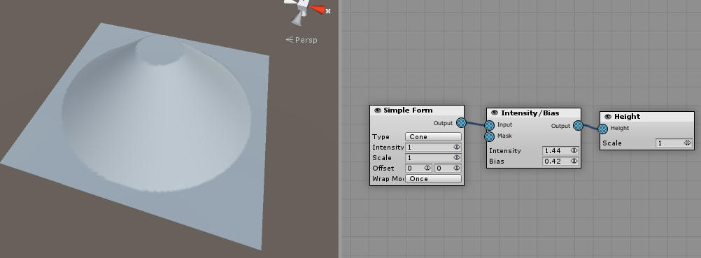Click the Simple Form Scale field
The height and width of the screenshot is (258, 701).
tap(433, 158)
